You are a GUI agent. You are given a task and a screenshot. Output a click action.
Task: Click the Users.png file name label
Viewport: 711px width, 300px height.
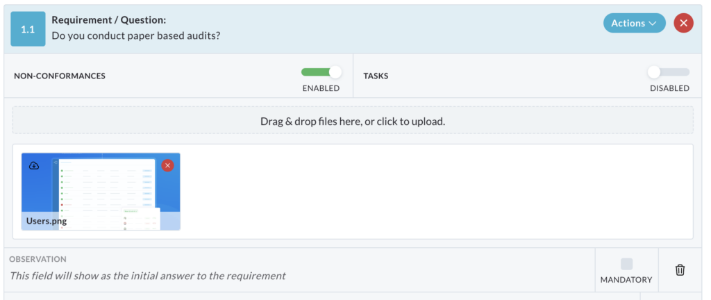(x=47, y=222)
